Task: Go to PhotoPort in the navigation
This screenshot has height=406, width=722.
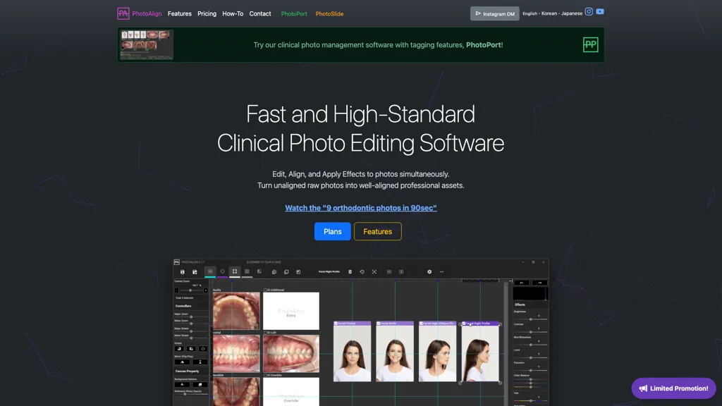Action: coord(294,14)
